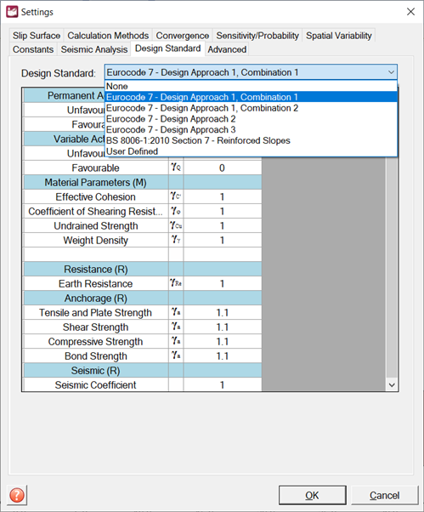Viewport: 424px width, 512px height.
Task: Choose None from design standard list
Action: 251,86
